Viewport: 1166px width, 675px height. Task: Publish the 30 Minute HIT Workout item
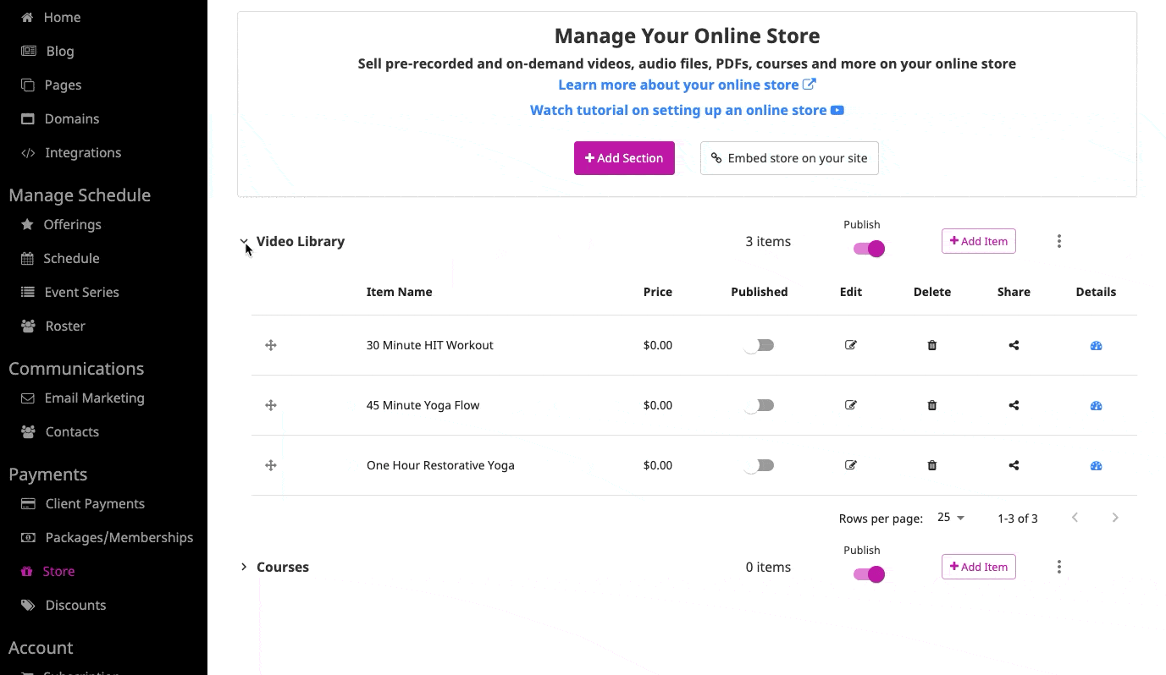(759, 345)
